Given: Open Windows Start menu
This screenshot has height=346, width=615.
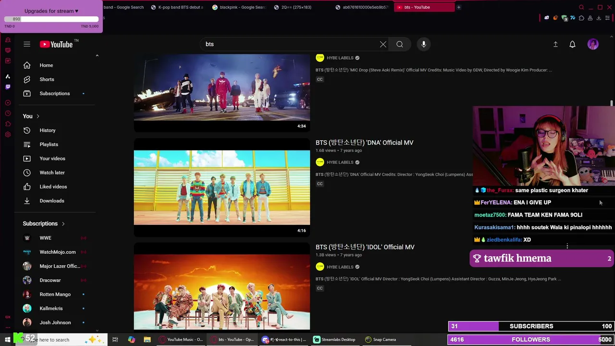Looking at the screenshot, I should click(7, 340).
